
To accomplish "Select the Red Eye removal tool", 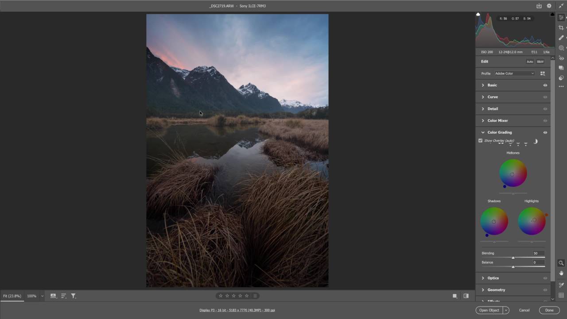I will tap(561, 58).
